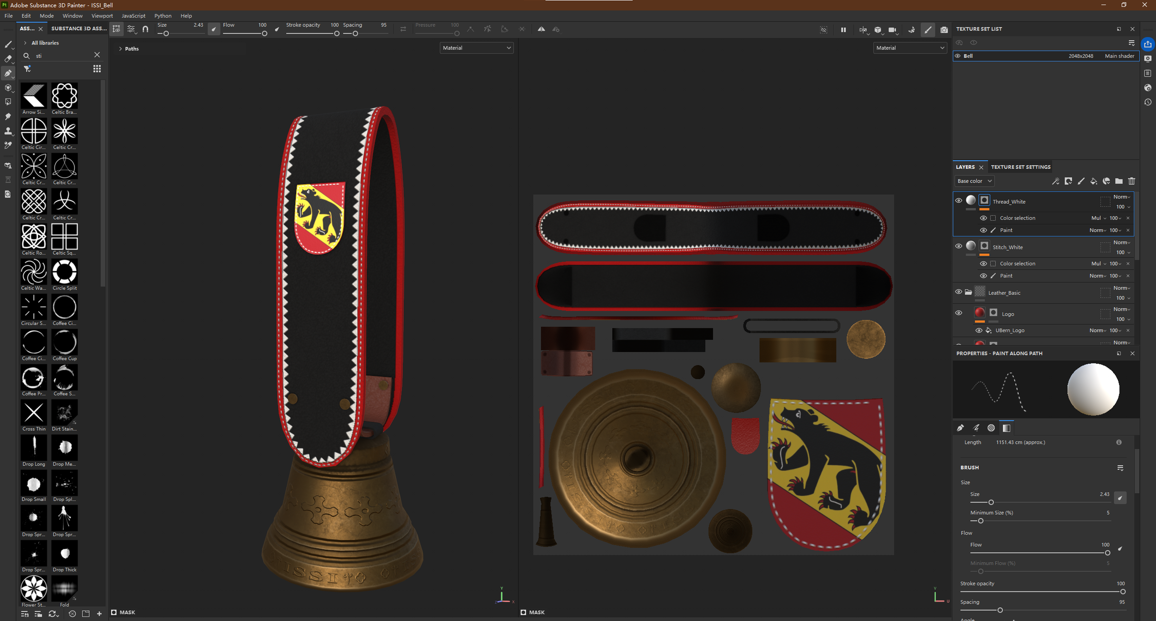Image resolution: width=1156 pixels, height=621 pixels.
Task: Change Thread_White blending mode dropdown
Action: coord(1122,197)
